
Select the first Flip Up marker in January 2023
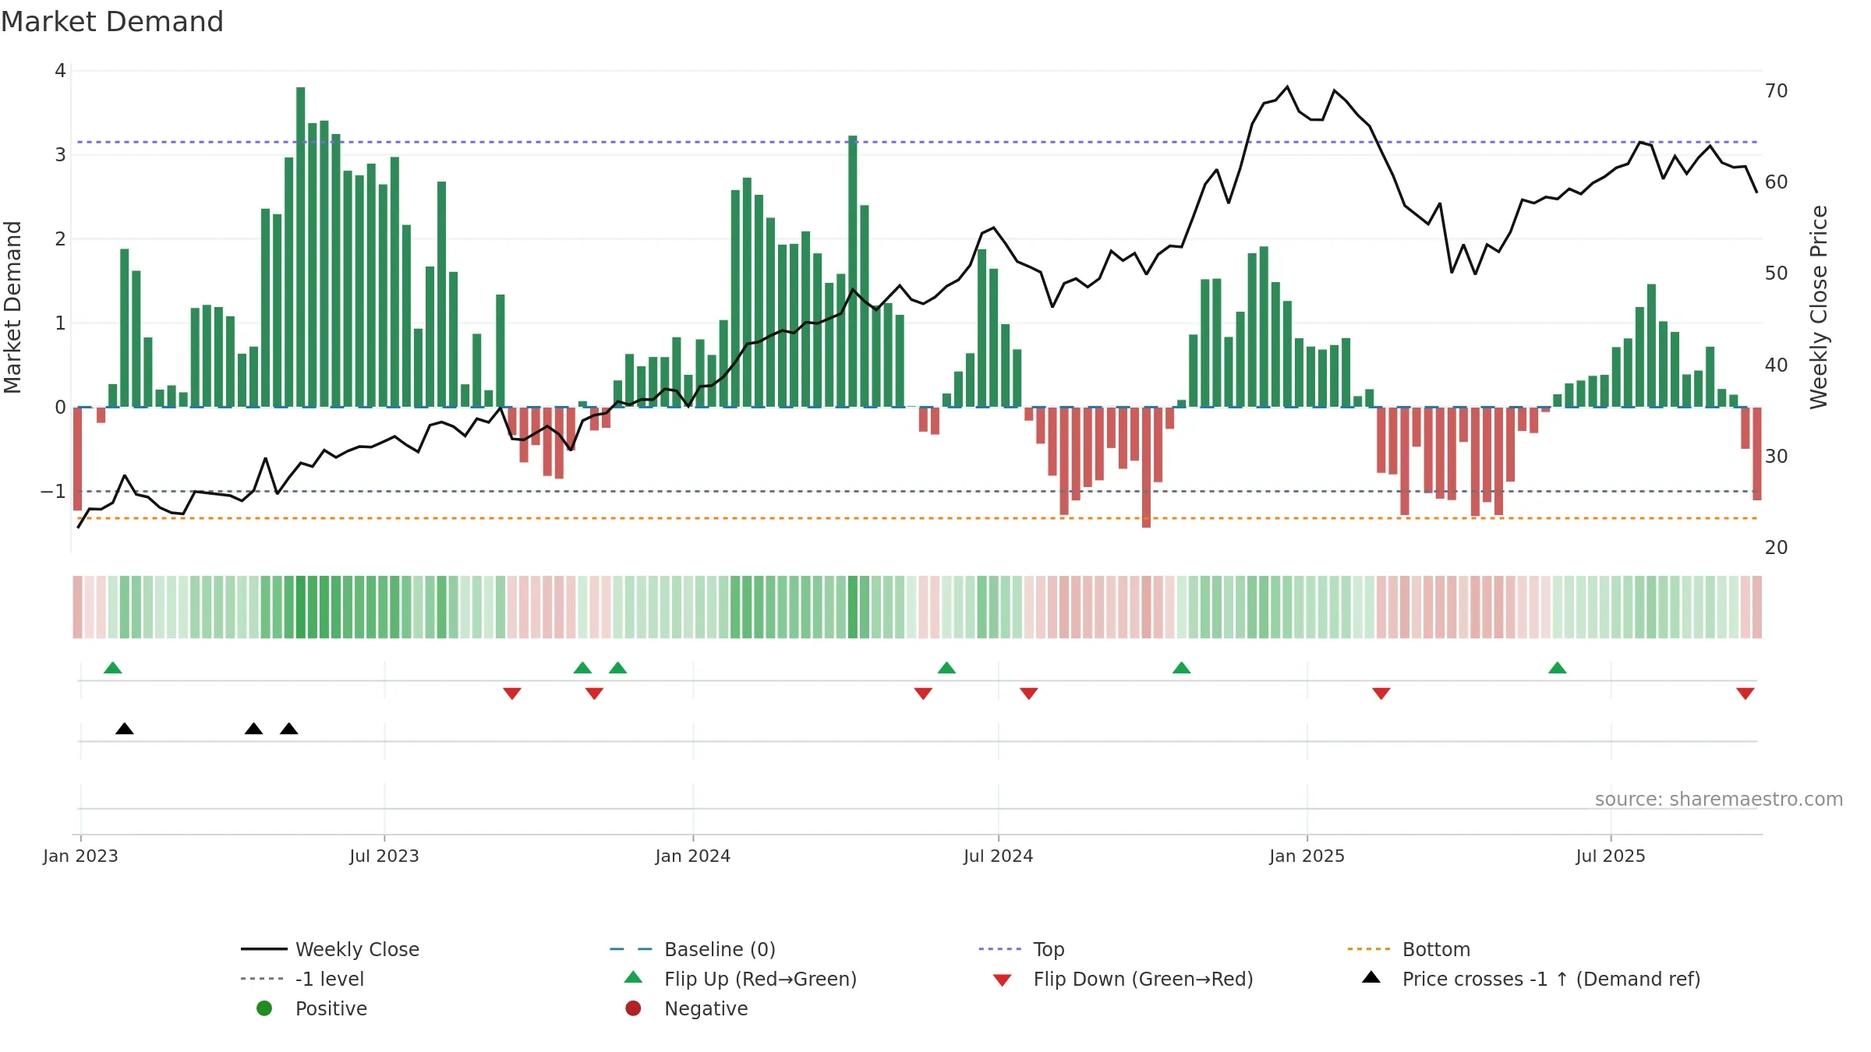tap(113, 668)
